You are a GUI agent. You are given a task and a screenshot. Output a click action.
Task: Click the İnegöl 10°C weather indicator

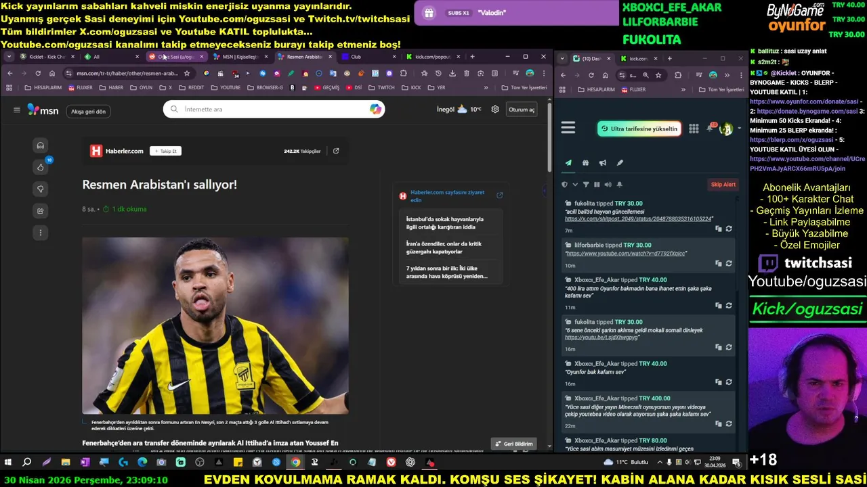(x=459, y=110)
